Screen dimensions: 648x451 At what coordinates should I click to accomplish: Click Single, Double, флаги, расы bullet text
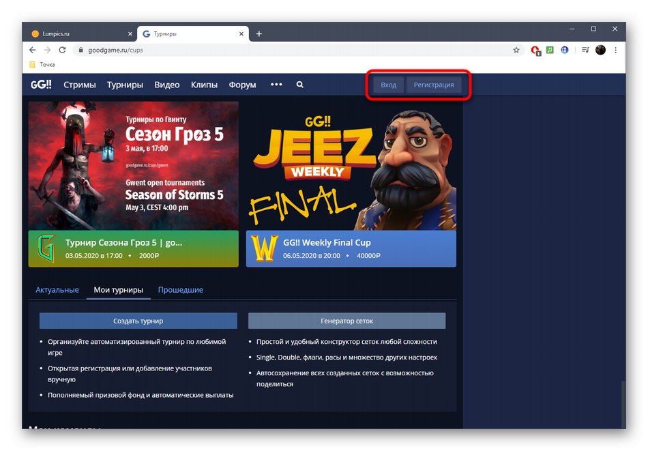tap(347, 357)
